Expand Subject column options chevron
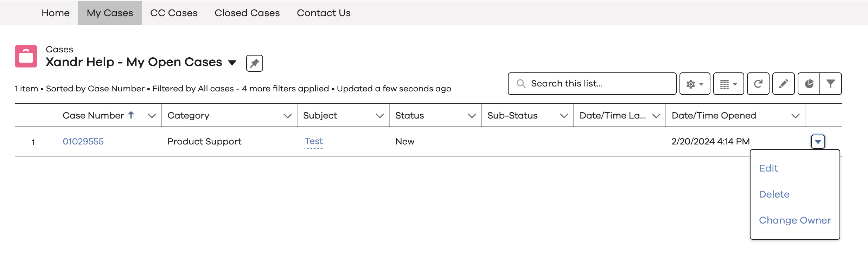The height and width of the screenshot is (258, 868). (380, 116)
